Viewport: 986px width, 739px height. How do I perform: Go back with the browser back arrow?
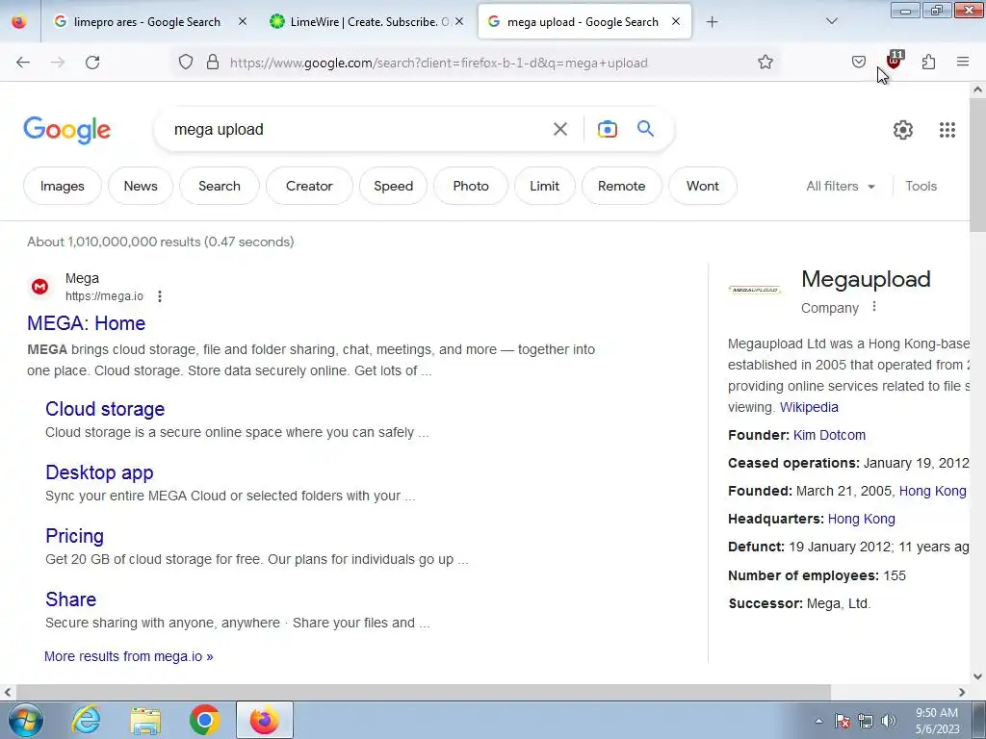pos(23,63)
